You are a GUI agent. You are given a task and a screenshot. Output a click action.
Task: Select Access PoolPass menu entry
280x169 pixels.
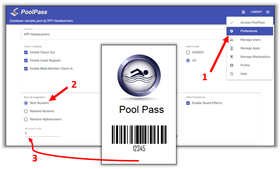click(250, 22)
